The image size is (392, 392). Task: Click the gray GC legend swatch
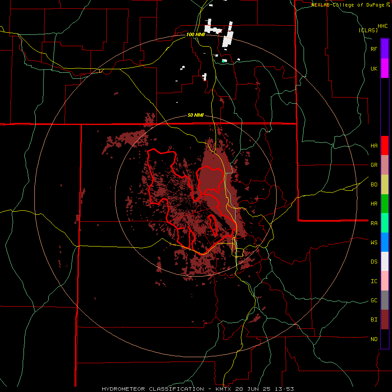click(x=385, y=300)
